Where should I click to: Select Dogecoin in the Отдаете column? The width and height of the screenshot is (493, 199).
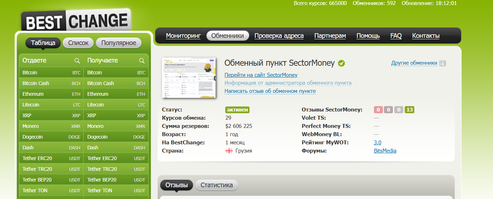point(51,137)
